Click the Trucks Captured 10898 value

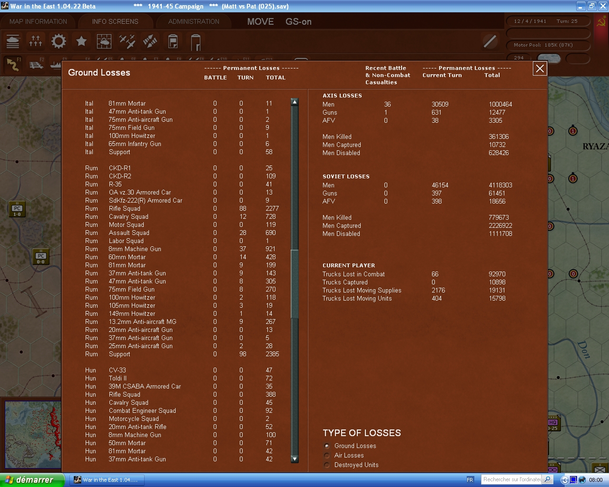click(497, 282)
